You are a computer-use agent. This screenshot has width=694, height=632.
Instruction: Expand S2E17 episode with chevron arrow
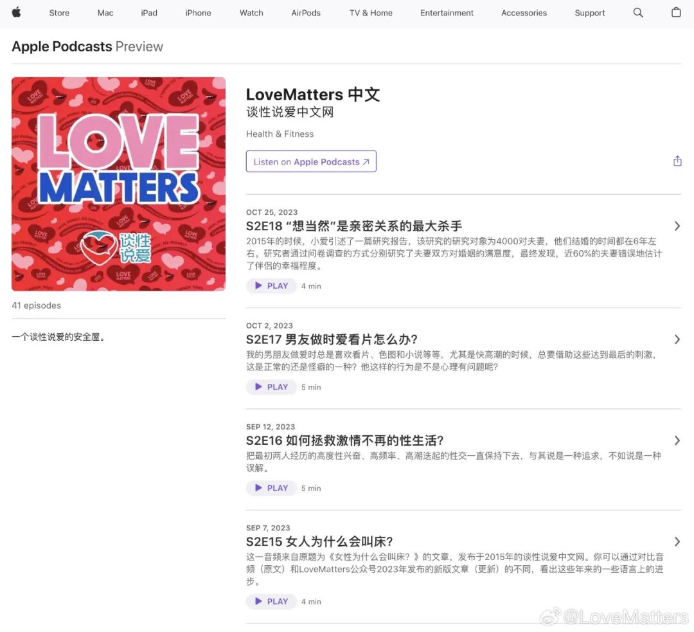click(677, 339)
